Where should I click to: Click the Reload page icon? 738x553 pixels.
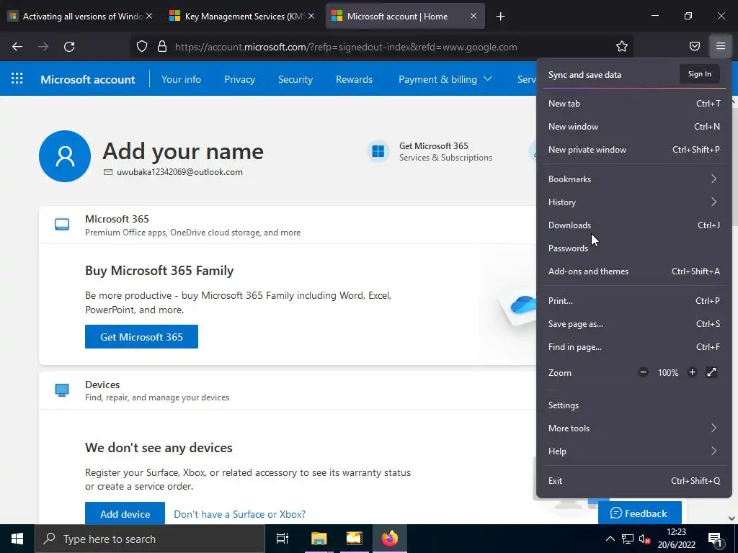pos(69,47)
